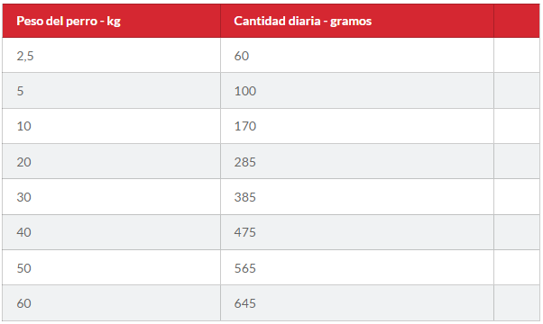Click the empty red header cell
This screenshot has height=324, width=543.
pos(517,21)
